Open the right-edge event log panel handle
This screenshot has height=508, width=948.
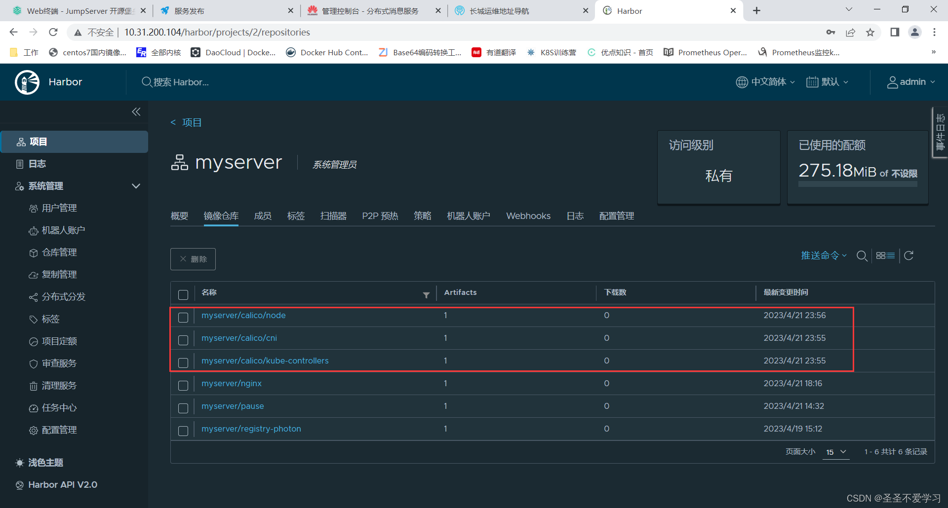pyautogui.click(x=940, y=132)
